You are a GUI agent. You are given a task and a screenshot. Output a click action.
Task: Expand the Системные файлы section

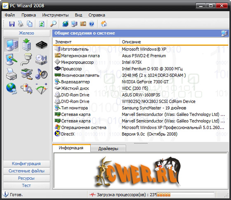26,171
